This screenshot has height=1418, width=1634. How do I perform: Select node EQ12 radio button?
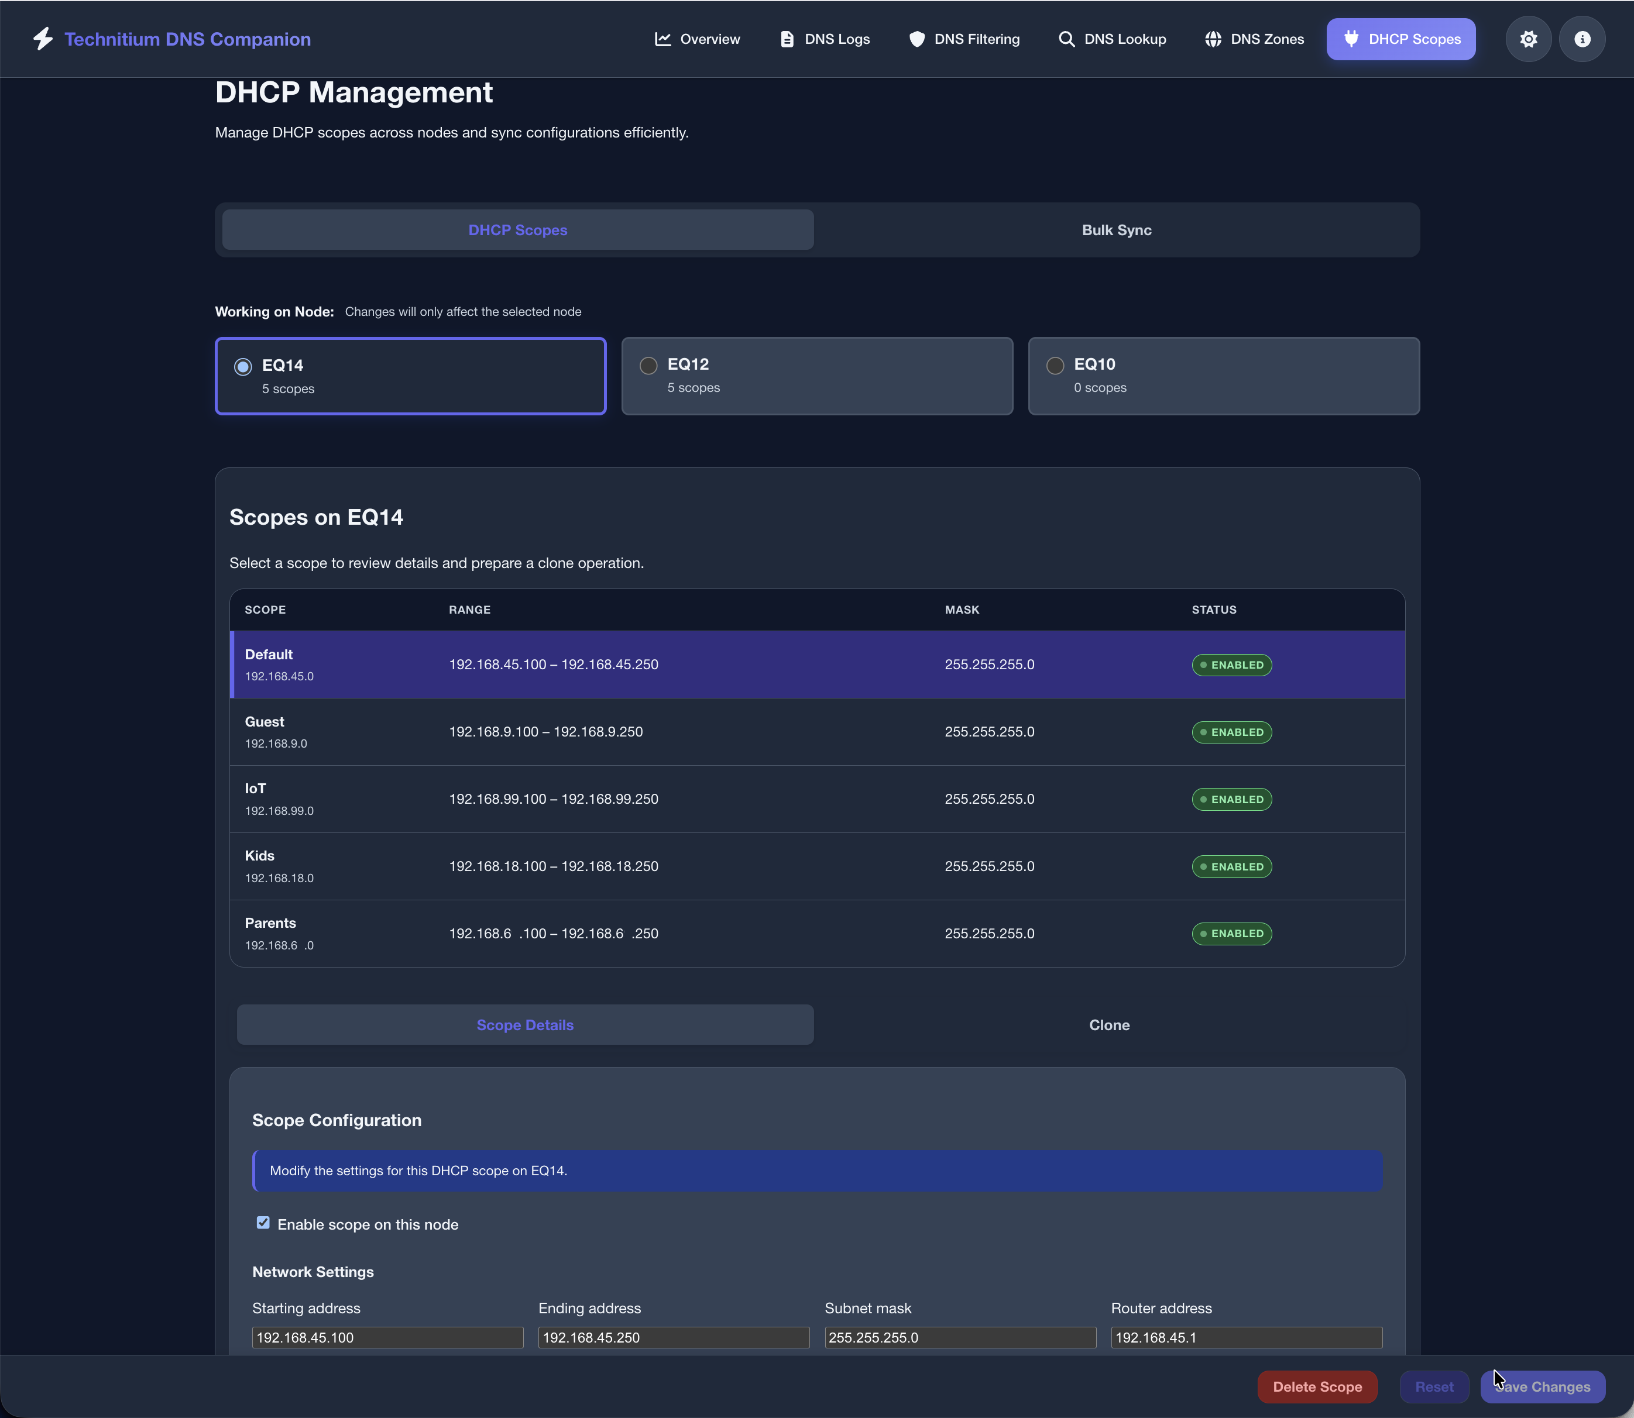pos(648,366)
